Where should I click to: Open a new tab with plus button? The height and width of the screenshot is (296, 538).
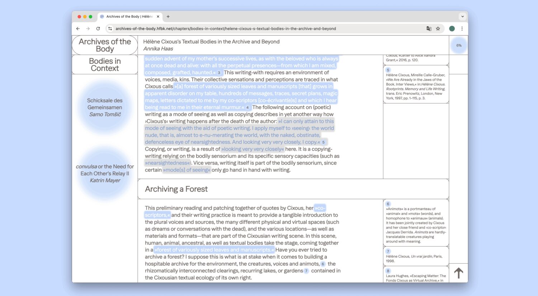pyautogui.click(x=168, y=17)
